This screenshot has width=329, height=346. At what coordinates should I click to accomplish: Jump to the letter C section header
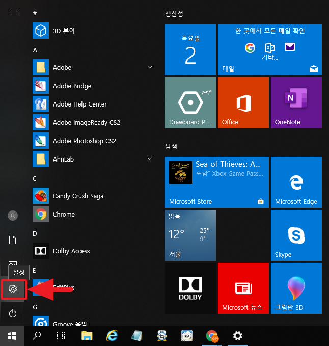click(35, 178)
